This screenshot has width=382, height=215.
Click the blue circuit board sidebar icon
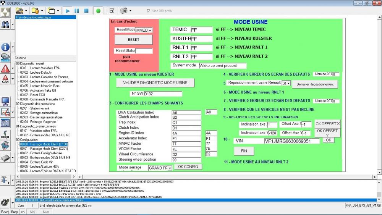5,145
